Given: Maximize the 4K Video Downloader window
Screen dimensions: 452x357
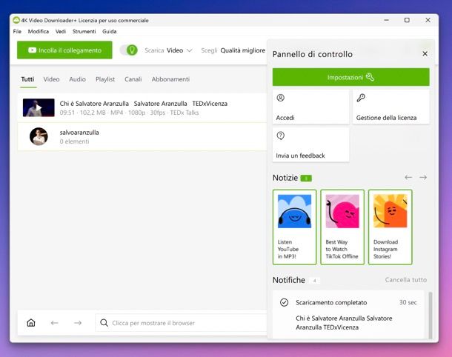Looking at the screenshot, I should tap(407, 20).
